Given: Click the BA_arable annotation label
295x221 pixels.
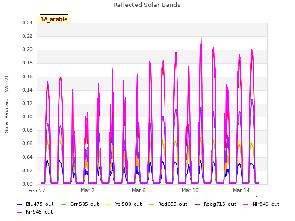Looking at the screenshot, I should click(54, 19).
